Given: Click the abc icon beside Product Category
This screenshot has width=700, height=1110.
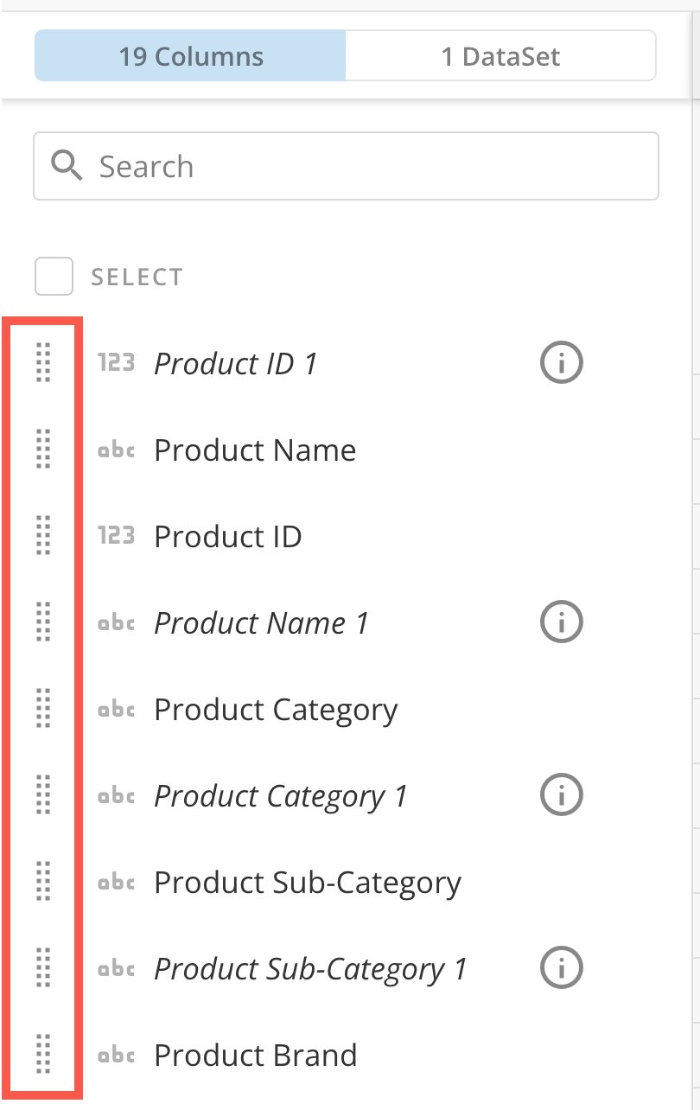Looking at the screenshot, I should (x=118, y=709).
